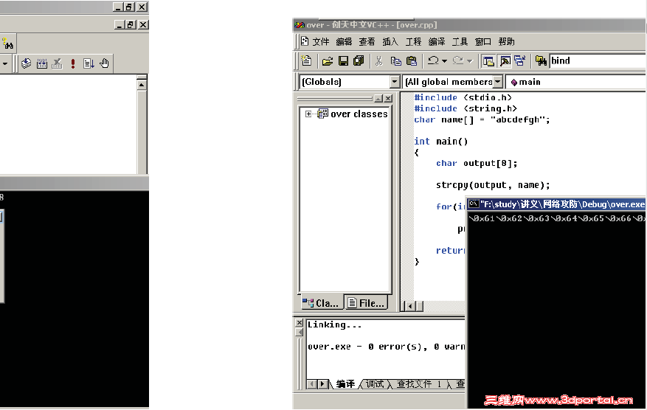Image resolution: width=647 pixels, height=410 pixels.
Task: Click the Stop Build icon in left window
Action: (58, 63)
